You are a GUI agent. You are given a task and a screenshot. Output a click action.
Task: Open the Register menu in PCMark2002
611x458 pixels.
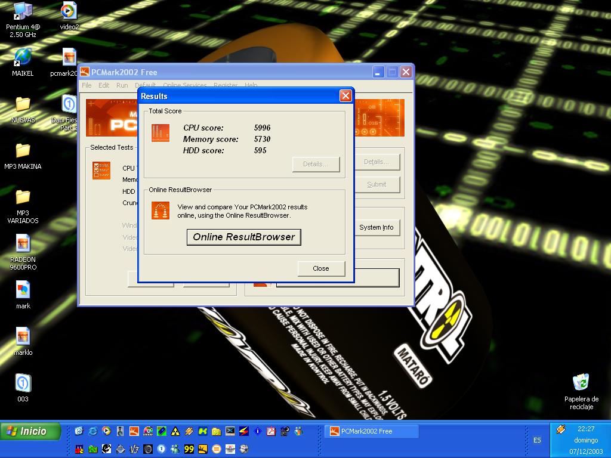[225, 85]
